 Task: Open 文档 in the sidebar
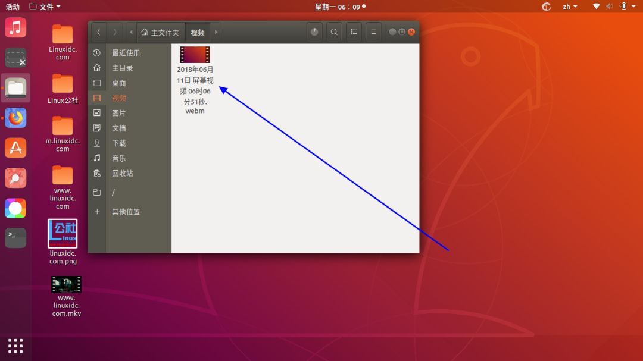point(119,128)
